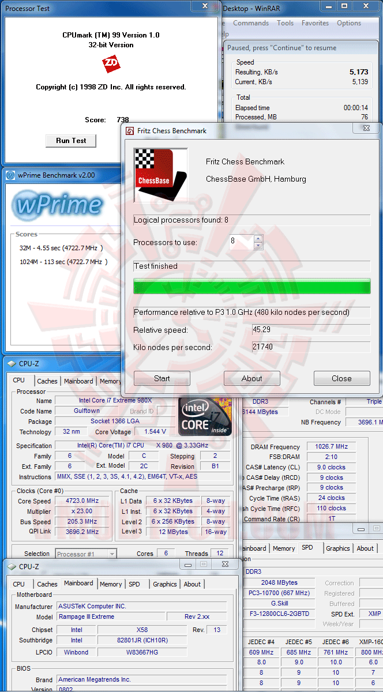Select the Caches tab in the CPU-Z Mainboard window
The image size is (383, 692).
coord(47,584)
